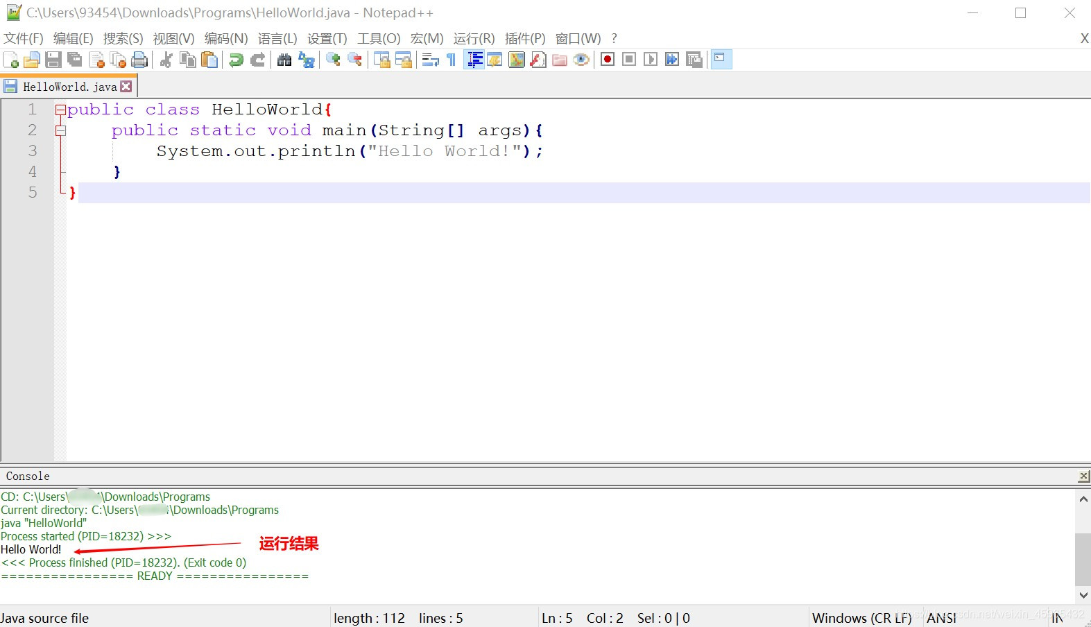Toggle synchronize vertical scrolling icon
Viewport: 1091px width, 627px height.
(x=381, y=60)
